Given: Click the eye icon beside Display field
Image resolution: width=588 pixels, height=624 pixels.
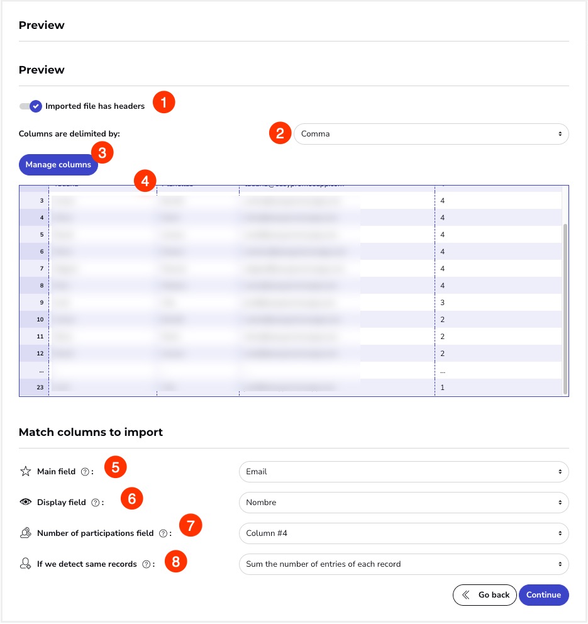Looking at the screenshot, I should tap(25, 502).
